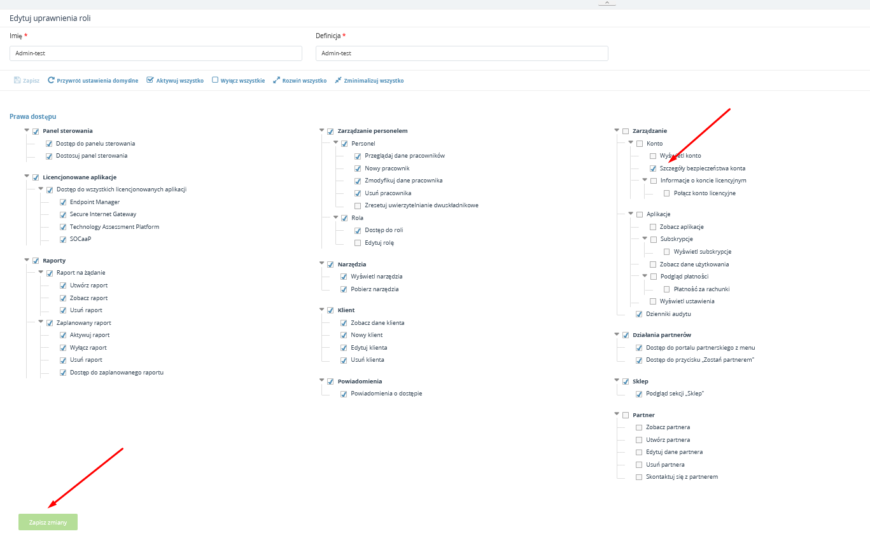Click the Edytuj klienta label
Image resolution: width=870 pixels, height=536 pixels.
[x=369, y=348]
